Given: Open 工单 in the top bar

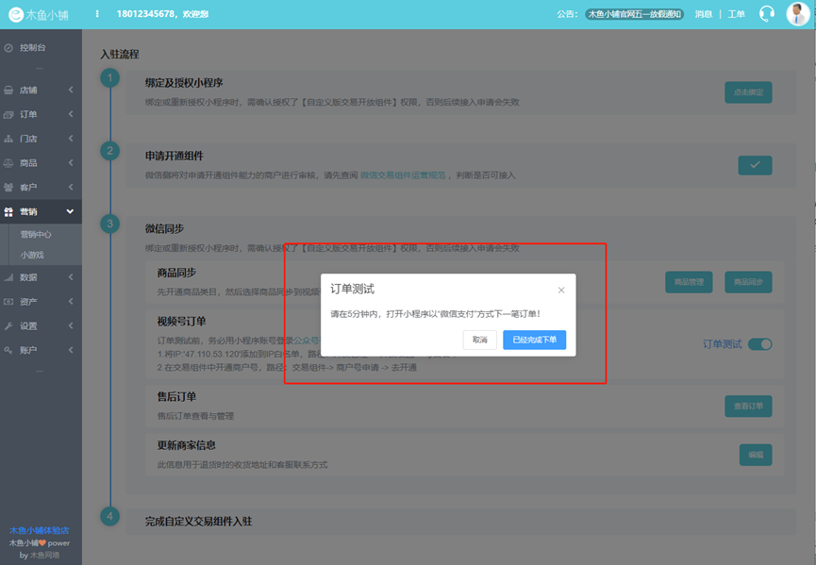Looking at the screenshot, I should click(736, 14).
